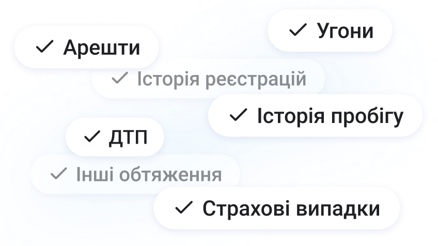Select the ДТП label text

click(128, 137)
